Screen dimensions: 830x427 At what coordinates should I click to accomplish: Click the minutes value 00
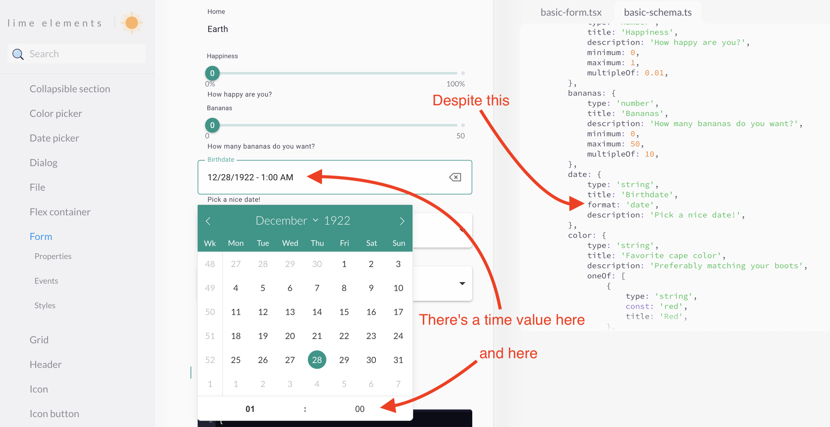360,409
